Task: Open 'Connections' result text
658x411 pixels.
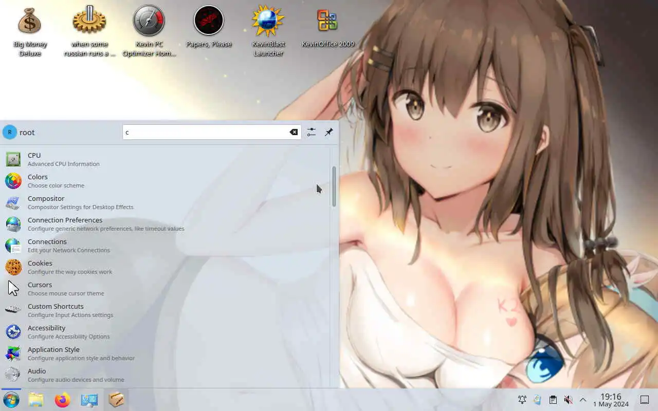Action: pyautogui.click(x=47, y=241)
